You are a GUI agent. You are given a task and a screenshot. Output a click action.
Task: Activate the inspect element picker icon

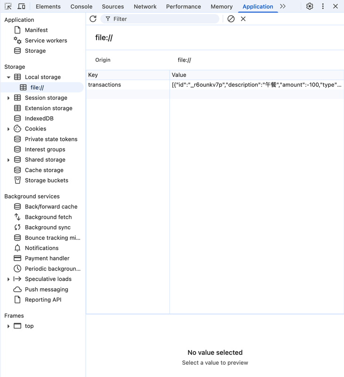tap(8, 6)
